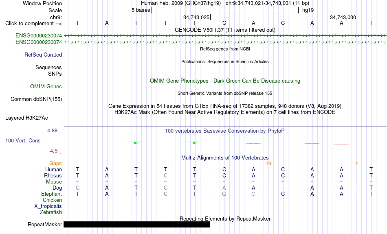Click the 'RefSeq genes from NCBI' title

click(x=225, y=49)
